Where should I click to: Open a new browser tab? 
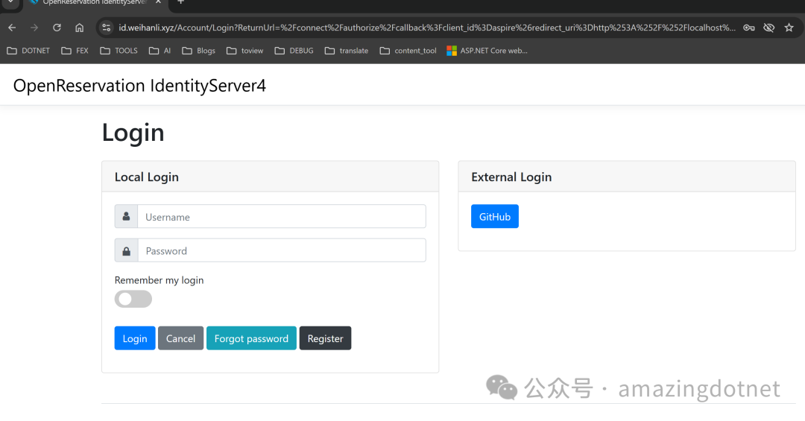(x=180, y=2)
